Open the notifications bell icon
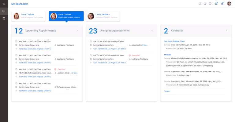235x122 pixels. click(222, 4)
